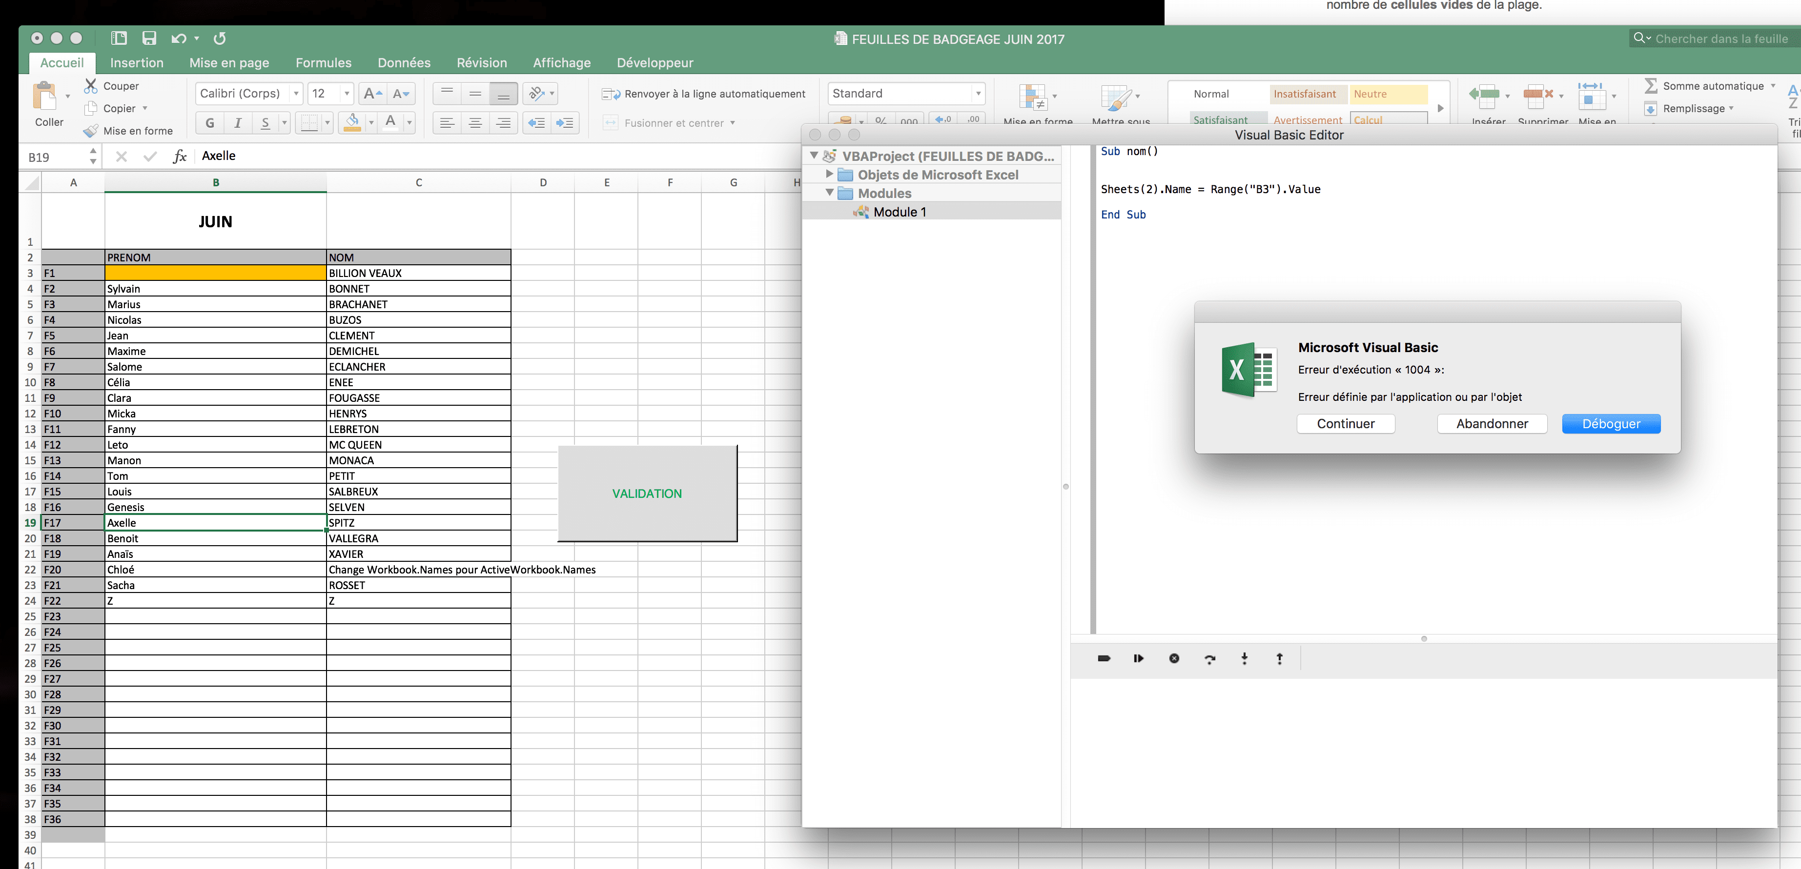Toggle bottom vertical alignment button

pos(503,94)
